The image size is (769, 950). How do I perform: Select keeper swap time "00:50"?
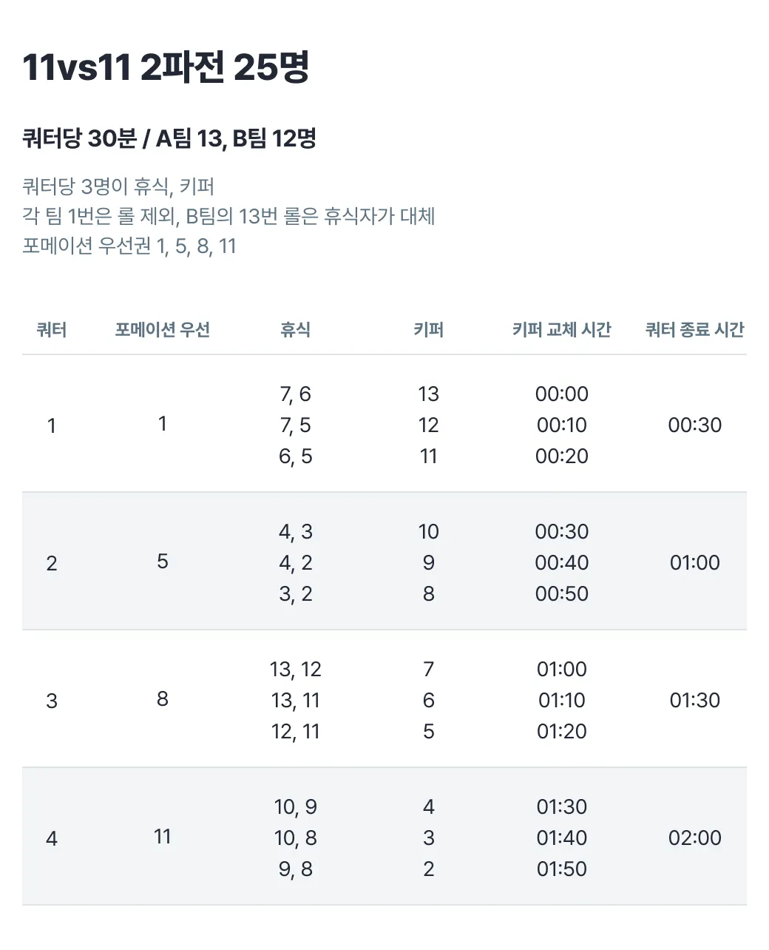coord(561,594)
